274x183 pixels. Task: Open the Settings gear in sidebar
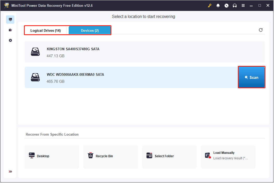10,40
